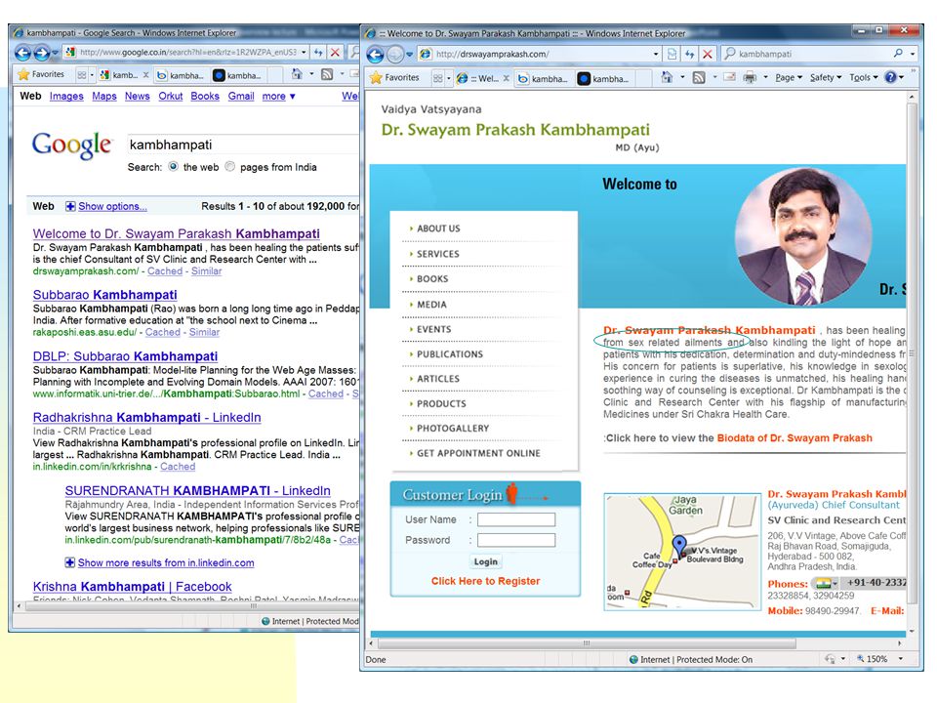
Task: Click Back button in Google Search window
Action: 22,53
